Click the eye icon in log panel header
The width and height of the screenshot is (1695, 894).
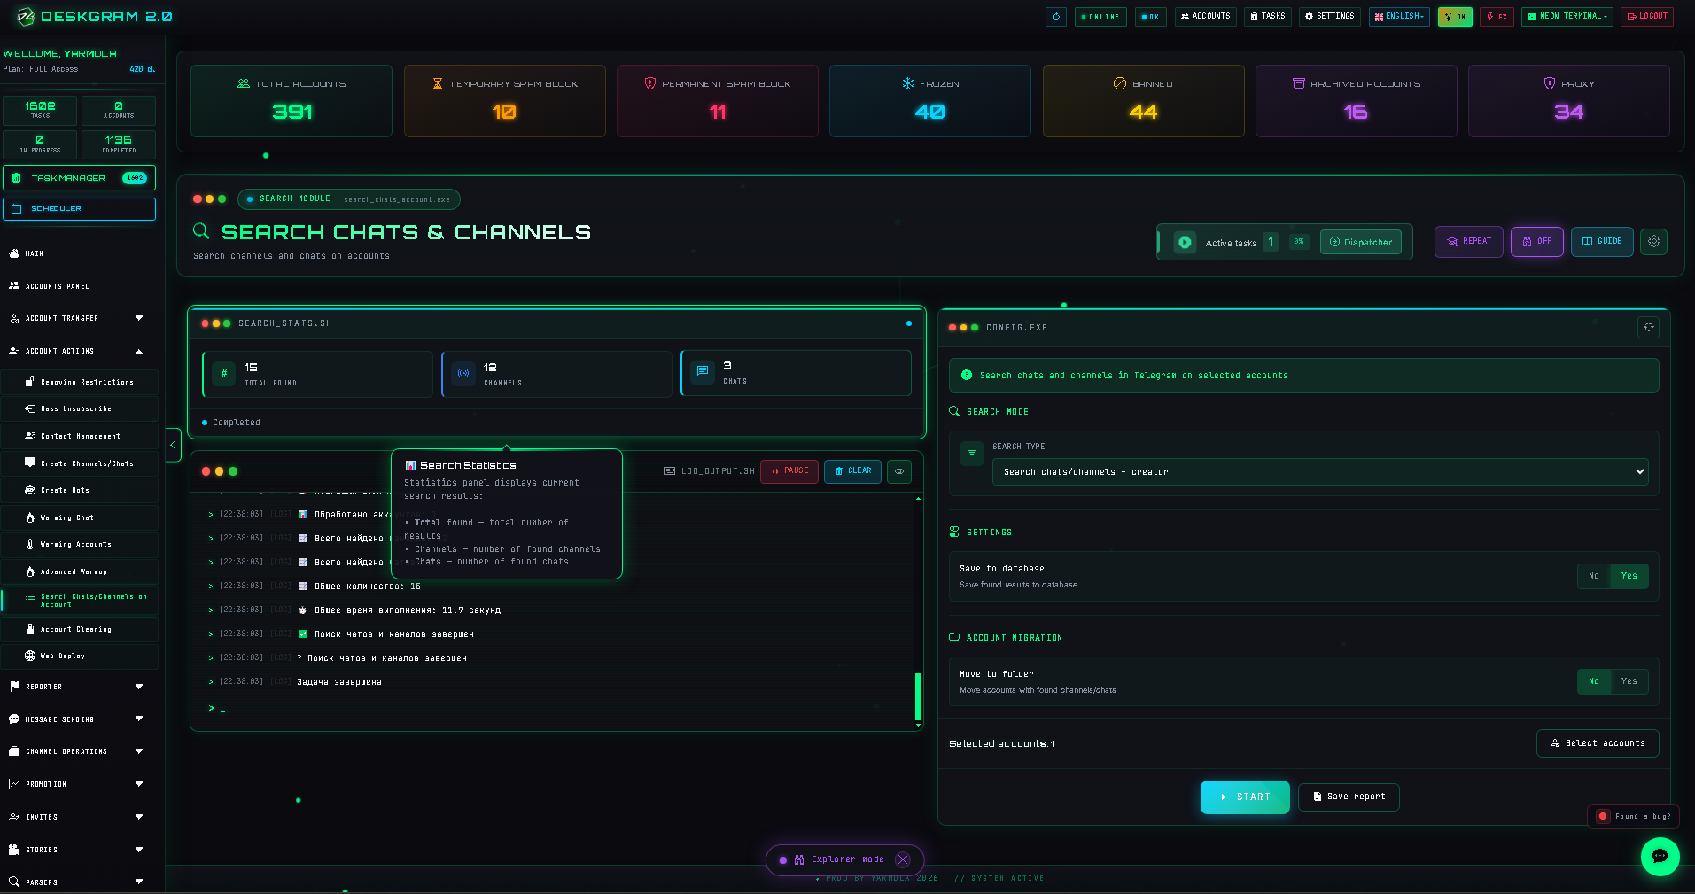coord(899,471)
